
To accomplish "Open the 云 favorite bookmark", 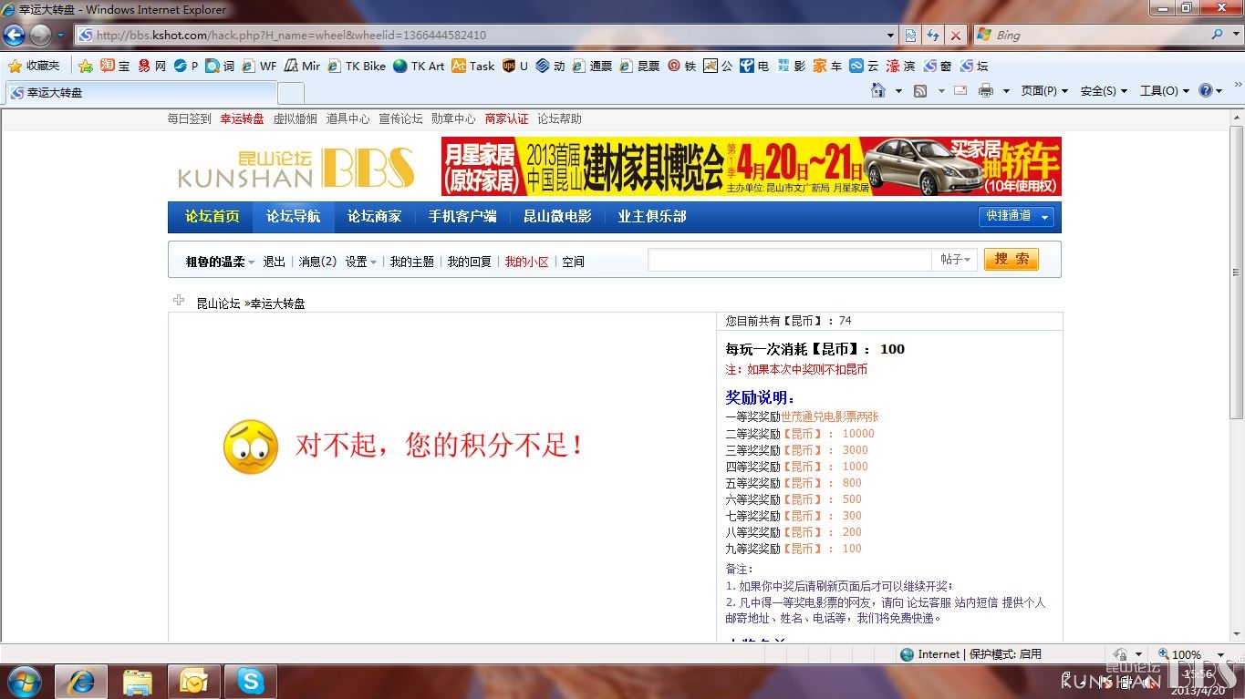I will pyautogui.click(x=864, y=66).
